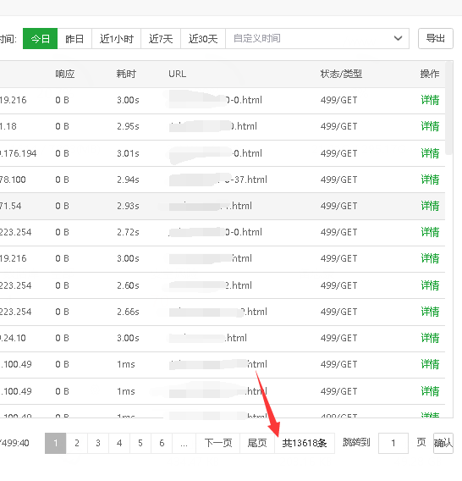Switch to the 昨日 time filter
Screen dimensions: 462x481
74,39
